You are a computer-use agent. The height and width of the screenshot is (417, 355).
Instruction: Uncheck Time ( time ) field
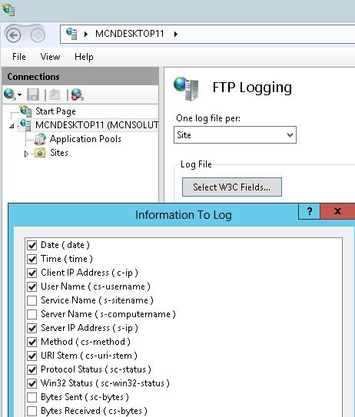pyautogui.click(x=32, y=259)
